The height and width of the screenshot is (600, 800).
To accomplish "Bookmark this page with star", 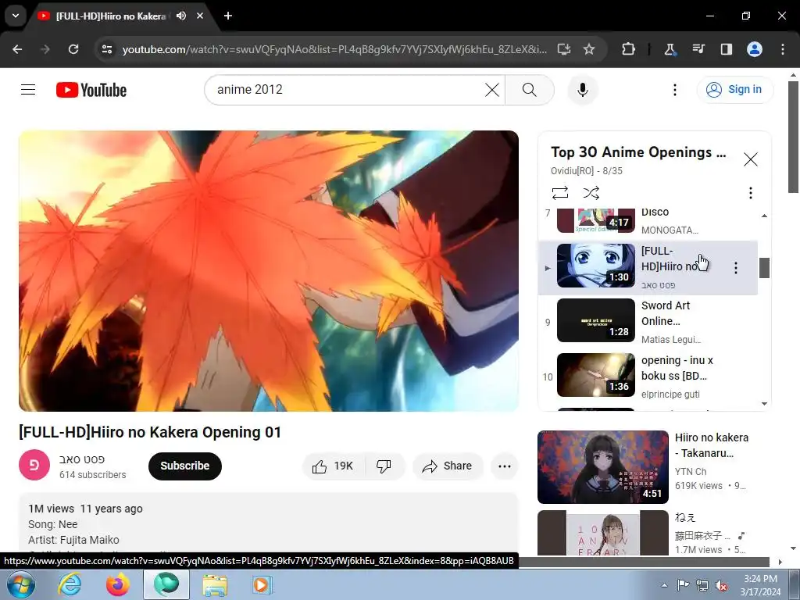I will pos(589,49).
